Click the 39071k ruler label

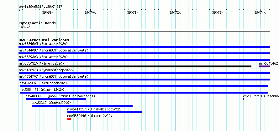133,12
